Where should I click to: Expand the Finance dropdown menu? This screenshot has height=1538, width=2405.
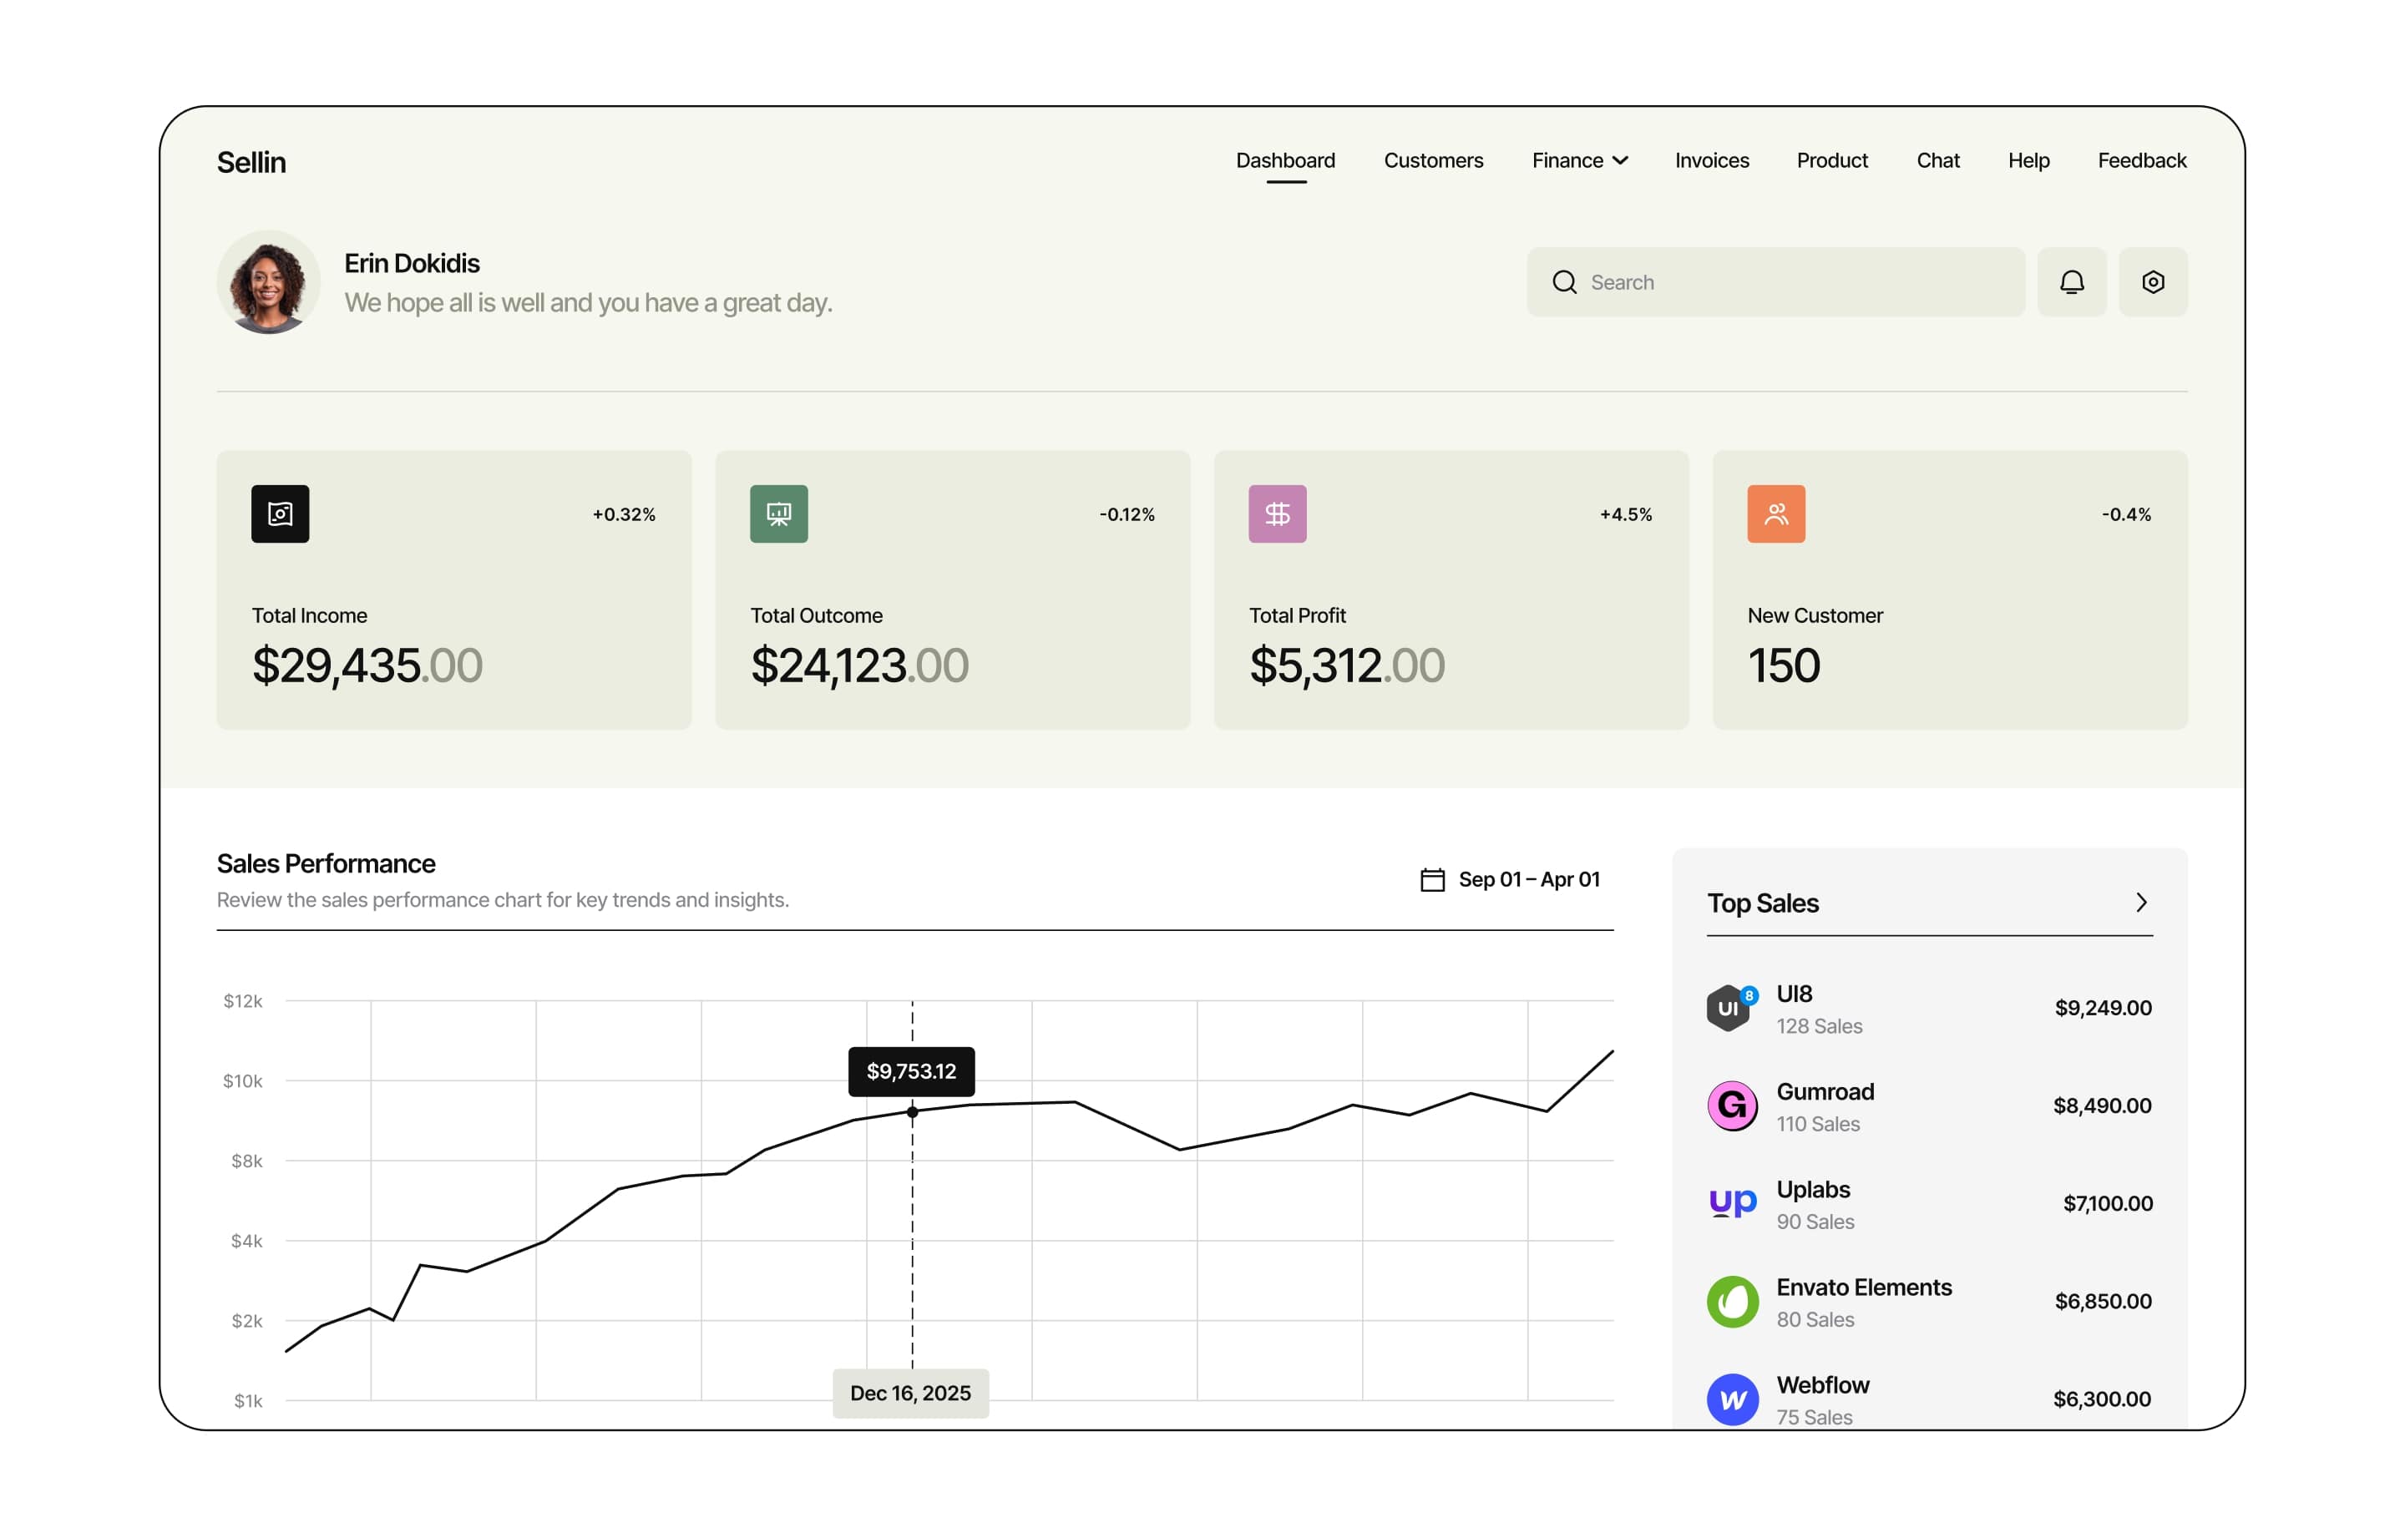click(1579, 161)
